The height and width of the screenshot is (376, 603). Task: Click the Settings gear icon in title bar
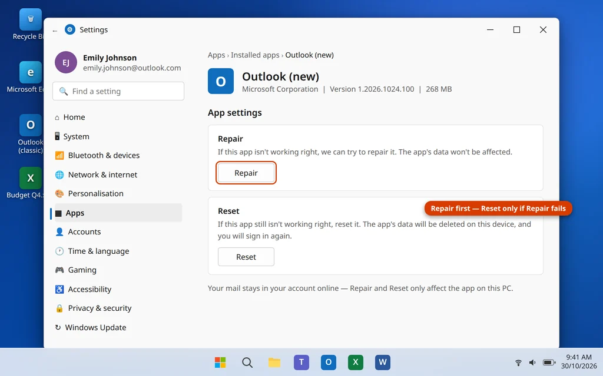click(x=70, y=29)
